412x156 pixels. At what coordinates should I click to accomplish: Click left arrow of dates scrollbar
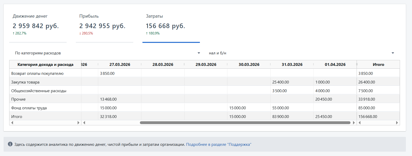pyautogui.click(x=84, y=123)
